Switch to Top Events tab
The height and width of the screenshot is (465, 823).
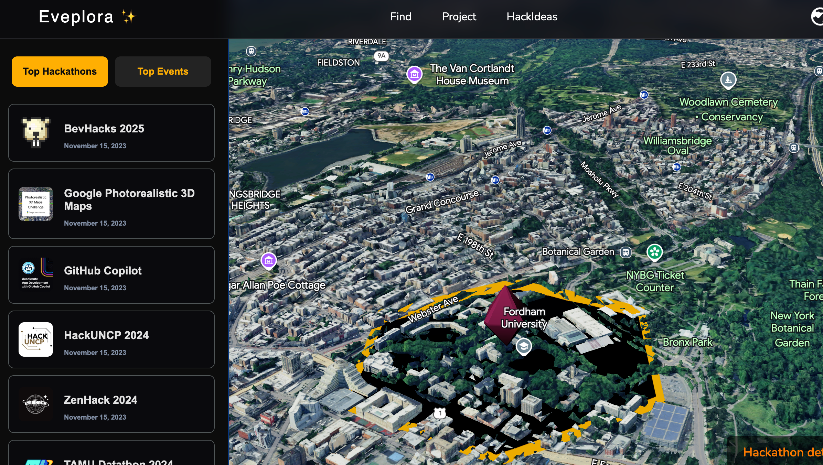pyautogui.click(x=163, y=71)
